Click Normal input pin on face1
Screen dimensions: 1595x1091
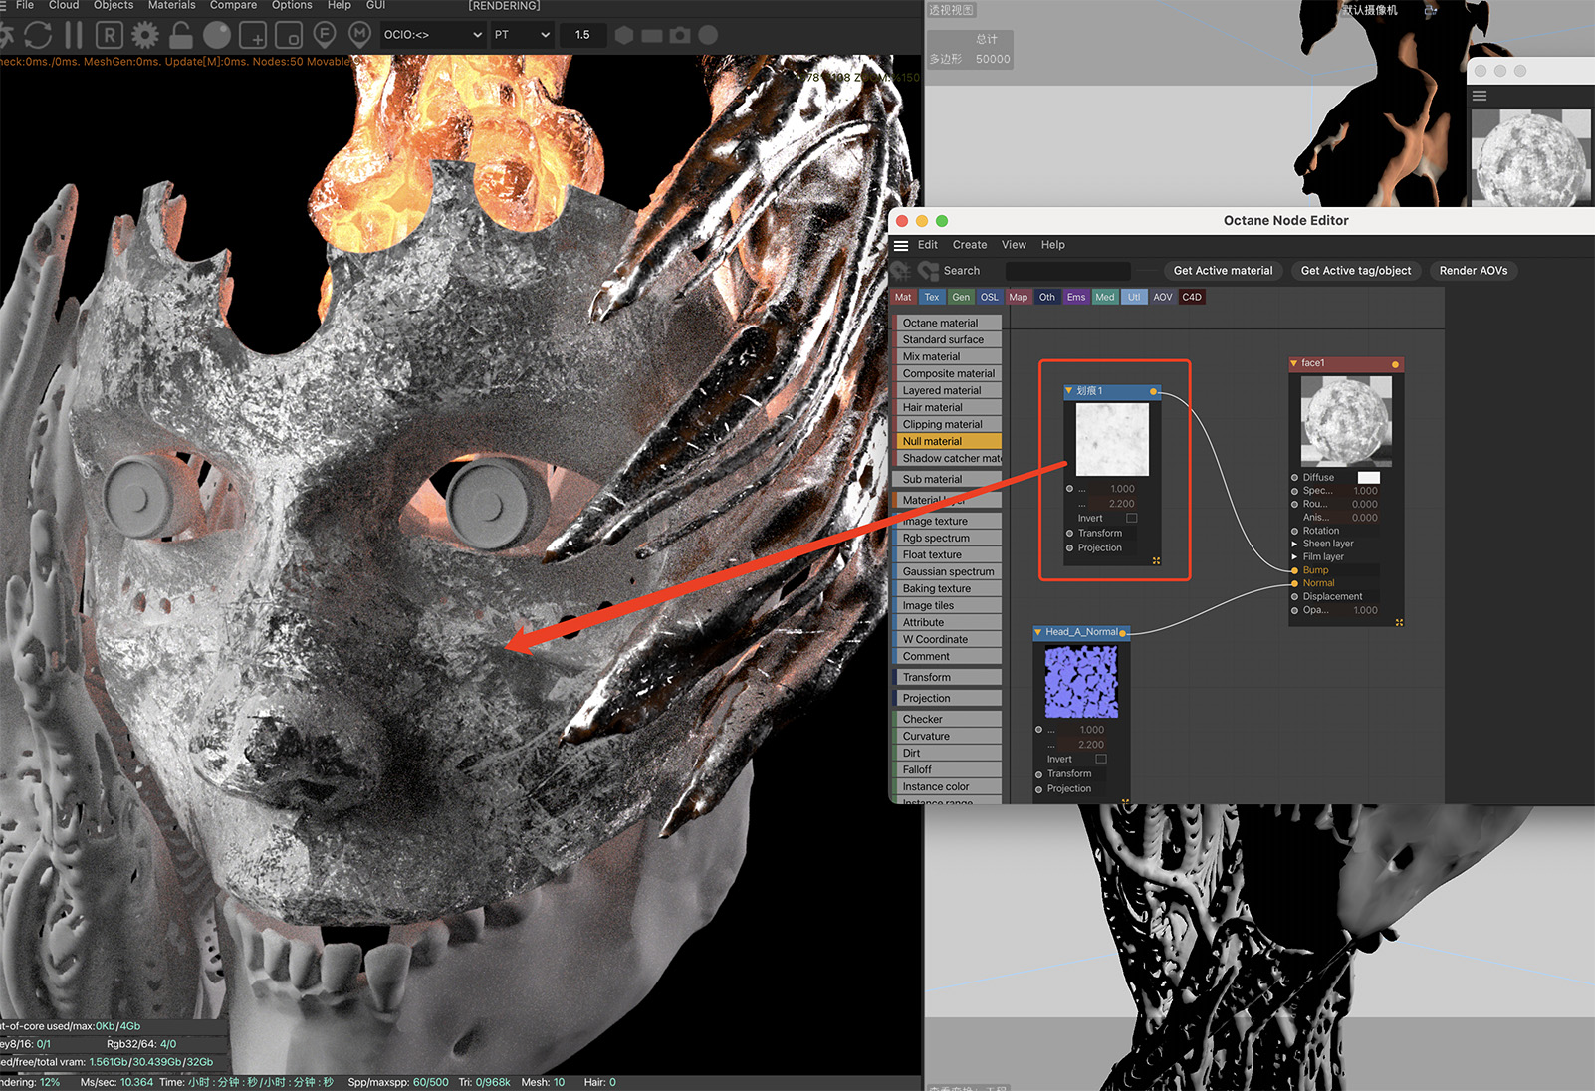pyautogui.click(x=1294, y=583)
